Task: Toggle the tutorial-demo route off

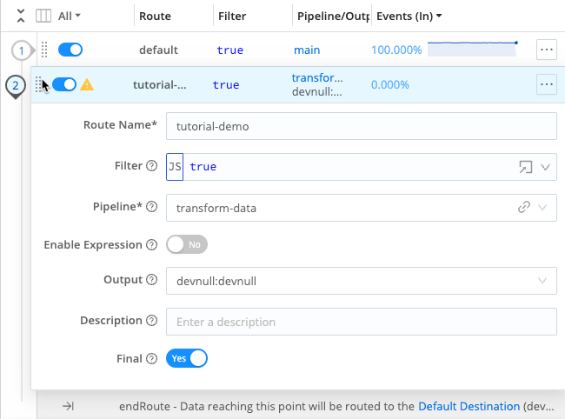Action: pos(64,85)
